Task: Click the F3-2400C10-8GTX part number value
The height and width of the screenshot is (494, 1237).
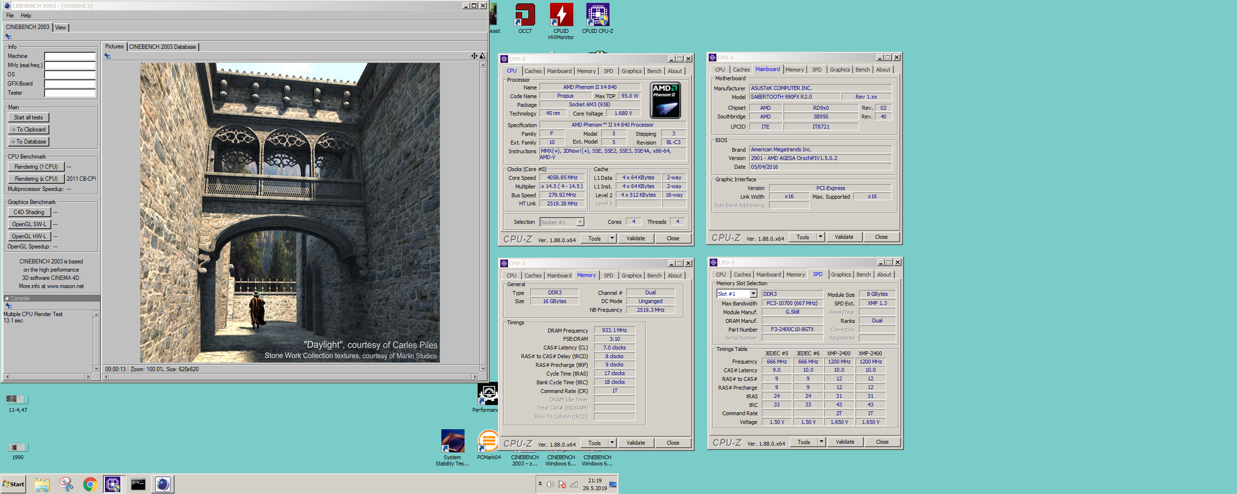Action: coord(792,329)
